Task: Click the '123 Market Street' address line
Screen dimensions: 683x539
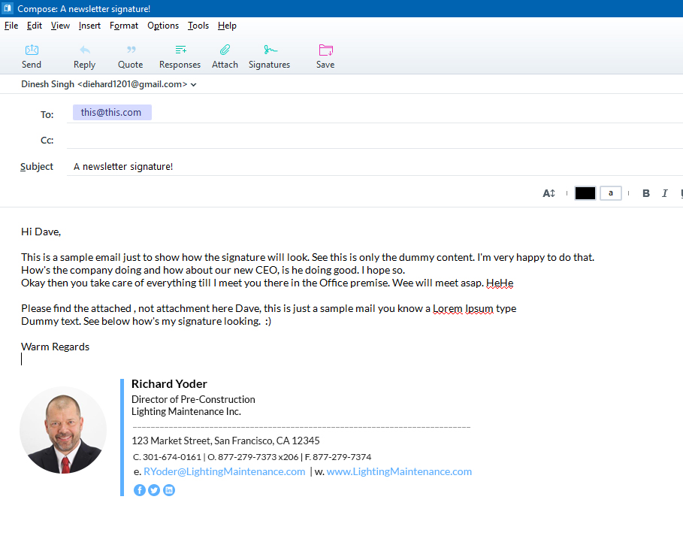Action: [225, 441]
